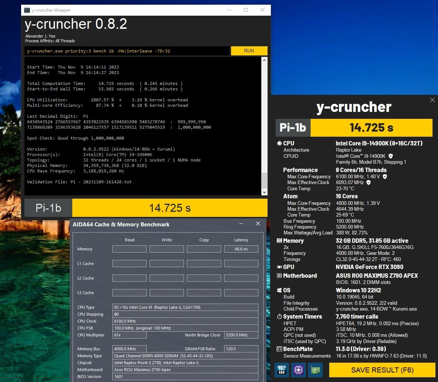The height and width of the screenshot is (382, 438).
Task: Click the AIDA64 CPU Type field
Action: point(185,307)
